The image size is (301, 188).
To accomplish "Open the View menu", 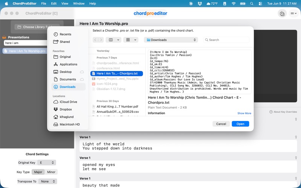I will click(x=65, y=3).
